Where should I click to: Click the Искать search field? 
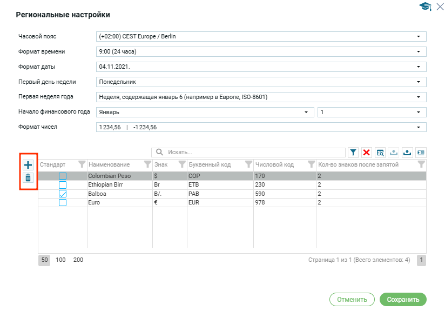pos(254,153)
